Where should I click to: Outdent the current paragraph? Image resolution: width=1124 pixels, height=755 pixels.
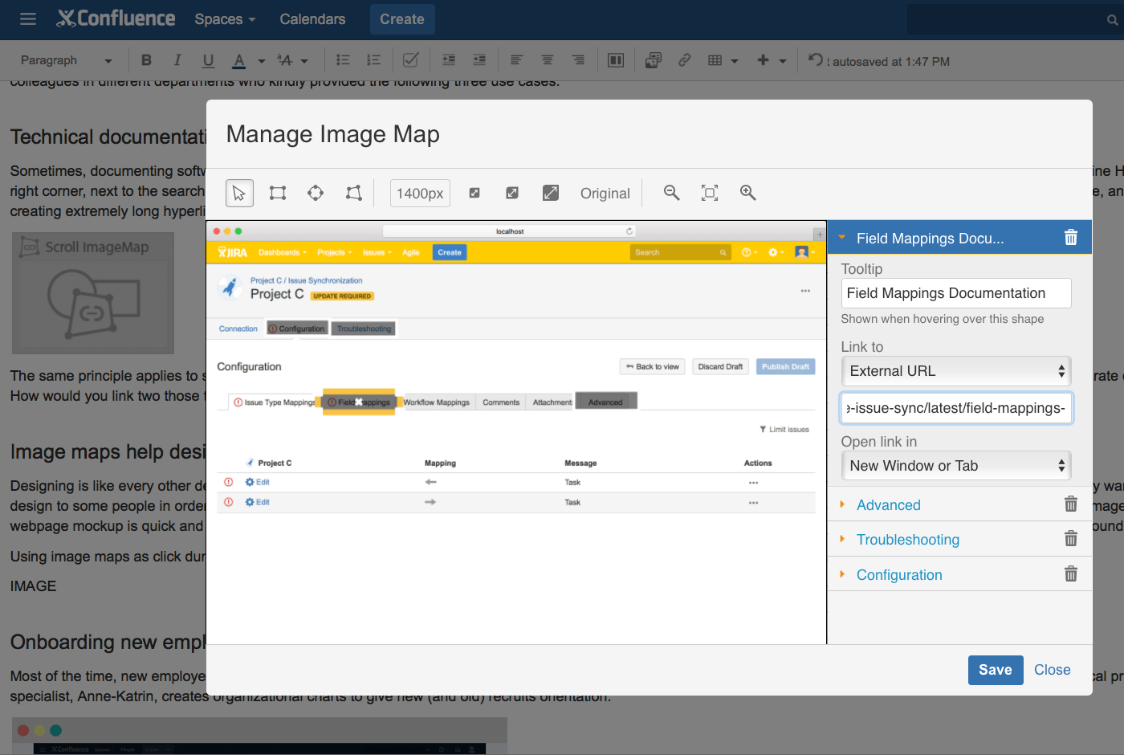pyautogui.click(x=449, y=60)
